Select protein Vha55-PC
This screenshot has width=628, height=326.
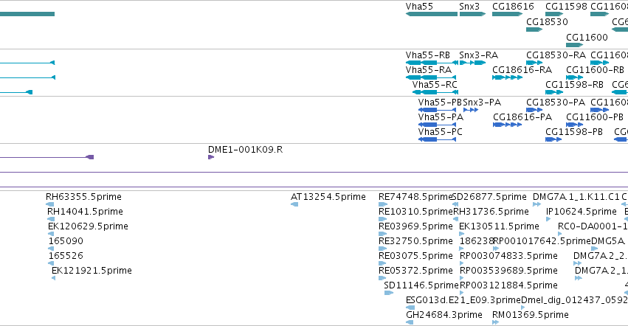tap(437, 139)
